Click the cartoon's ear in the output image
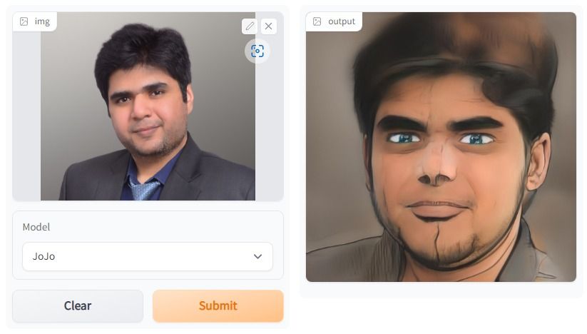This screenshot has height=334, width=587. click(x=538, y=161)
